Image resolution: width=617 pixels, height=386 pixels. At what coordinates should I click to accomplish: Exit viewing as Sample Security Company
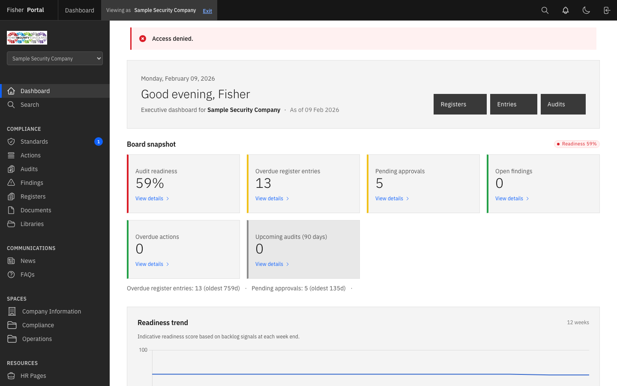tap(207, 11)
